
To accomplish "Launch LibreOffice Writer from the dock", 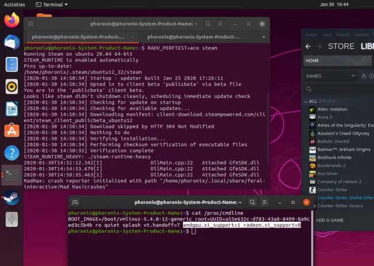I will [12, 109].
